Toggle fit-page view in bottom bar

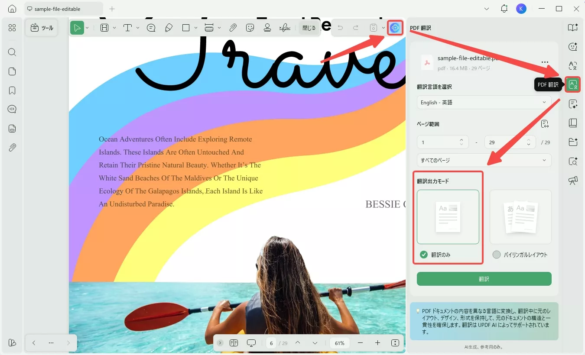click(395, 343)
